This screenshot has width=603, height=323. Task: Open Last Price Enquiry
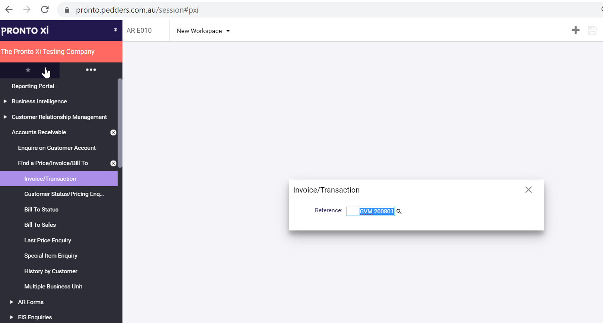pos(48,240)
